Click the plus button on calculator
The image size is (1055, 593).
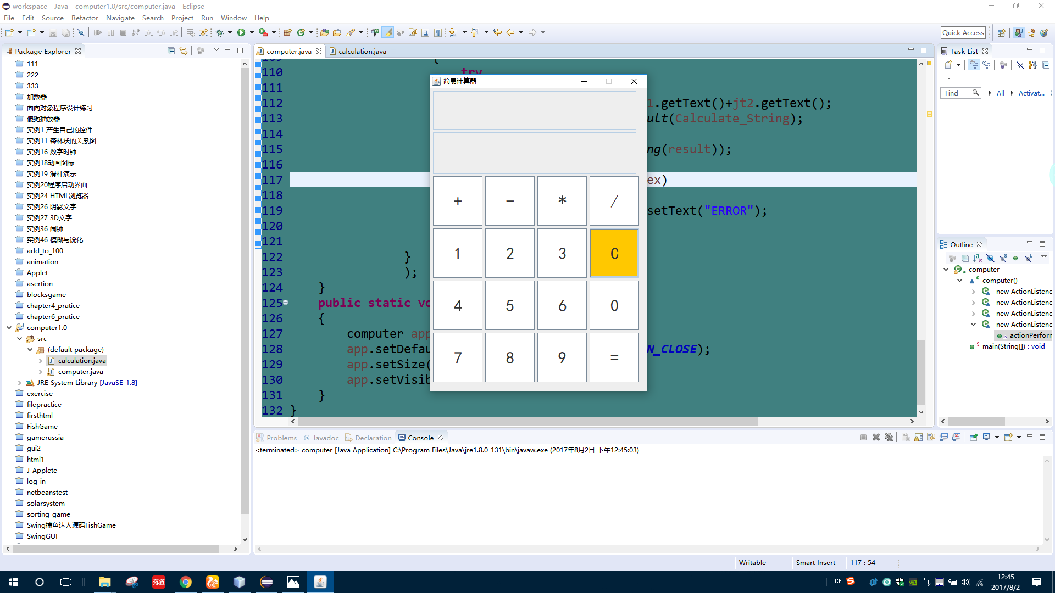coord(458,201)
